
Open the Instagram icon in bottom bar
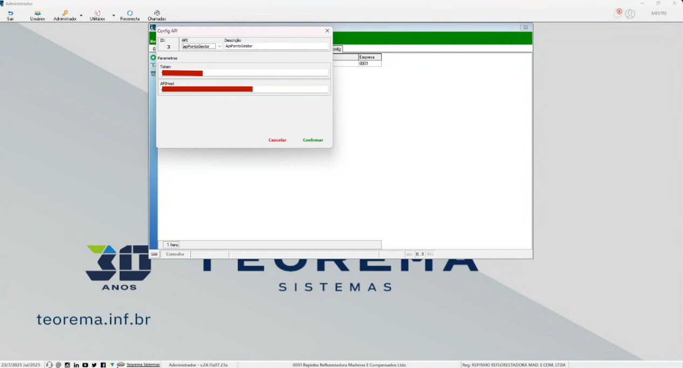(x=67, y=365)
